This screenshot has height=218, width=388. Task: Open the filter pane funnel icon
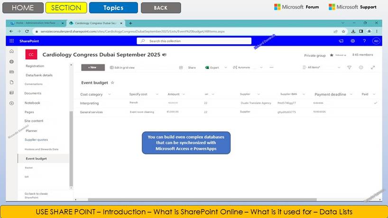(x=349, y=67)
